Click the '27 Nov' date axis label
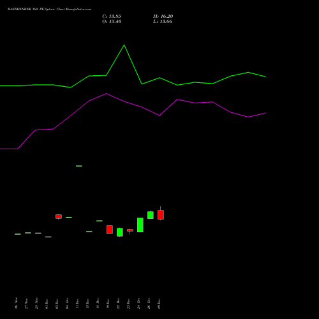Viewport: 319px width, 319px height. point(27,303)
